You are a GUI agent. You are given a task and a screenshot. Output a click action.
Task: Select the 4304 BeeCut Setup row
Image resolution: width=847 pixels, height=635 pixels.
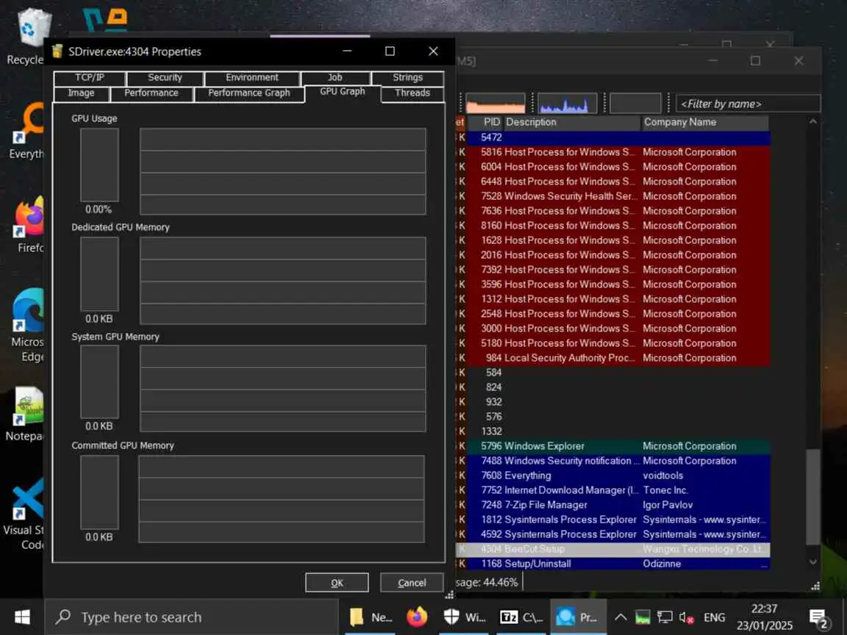[613, 549]
